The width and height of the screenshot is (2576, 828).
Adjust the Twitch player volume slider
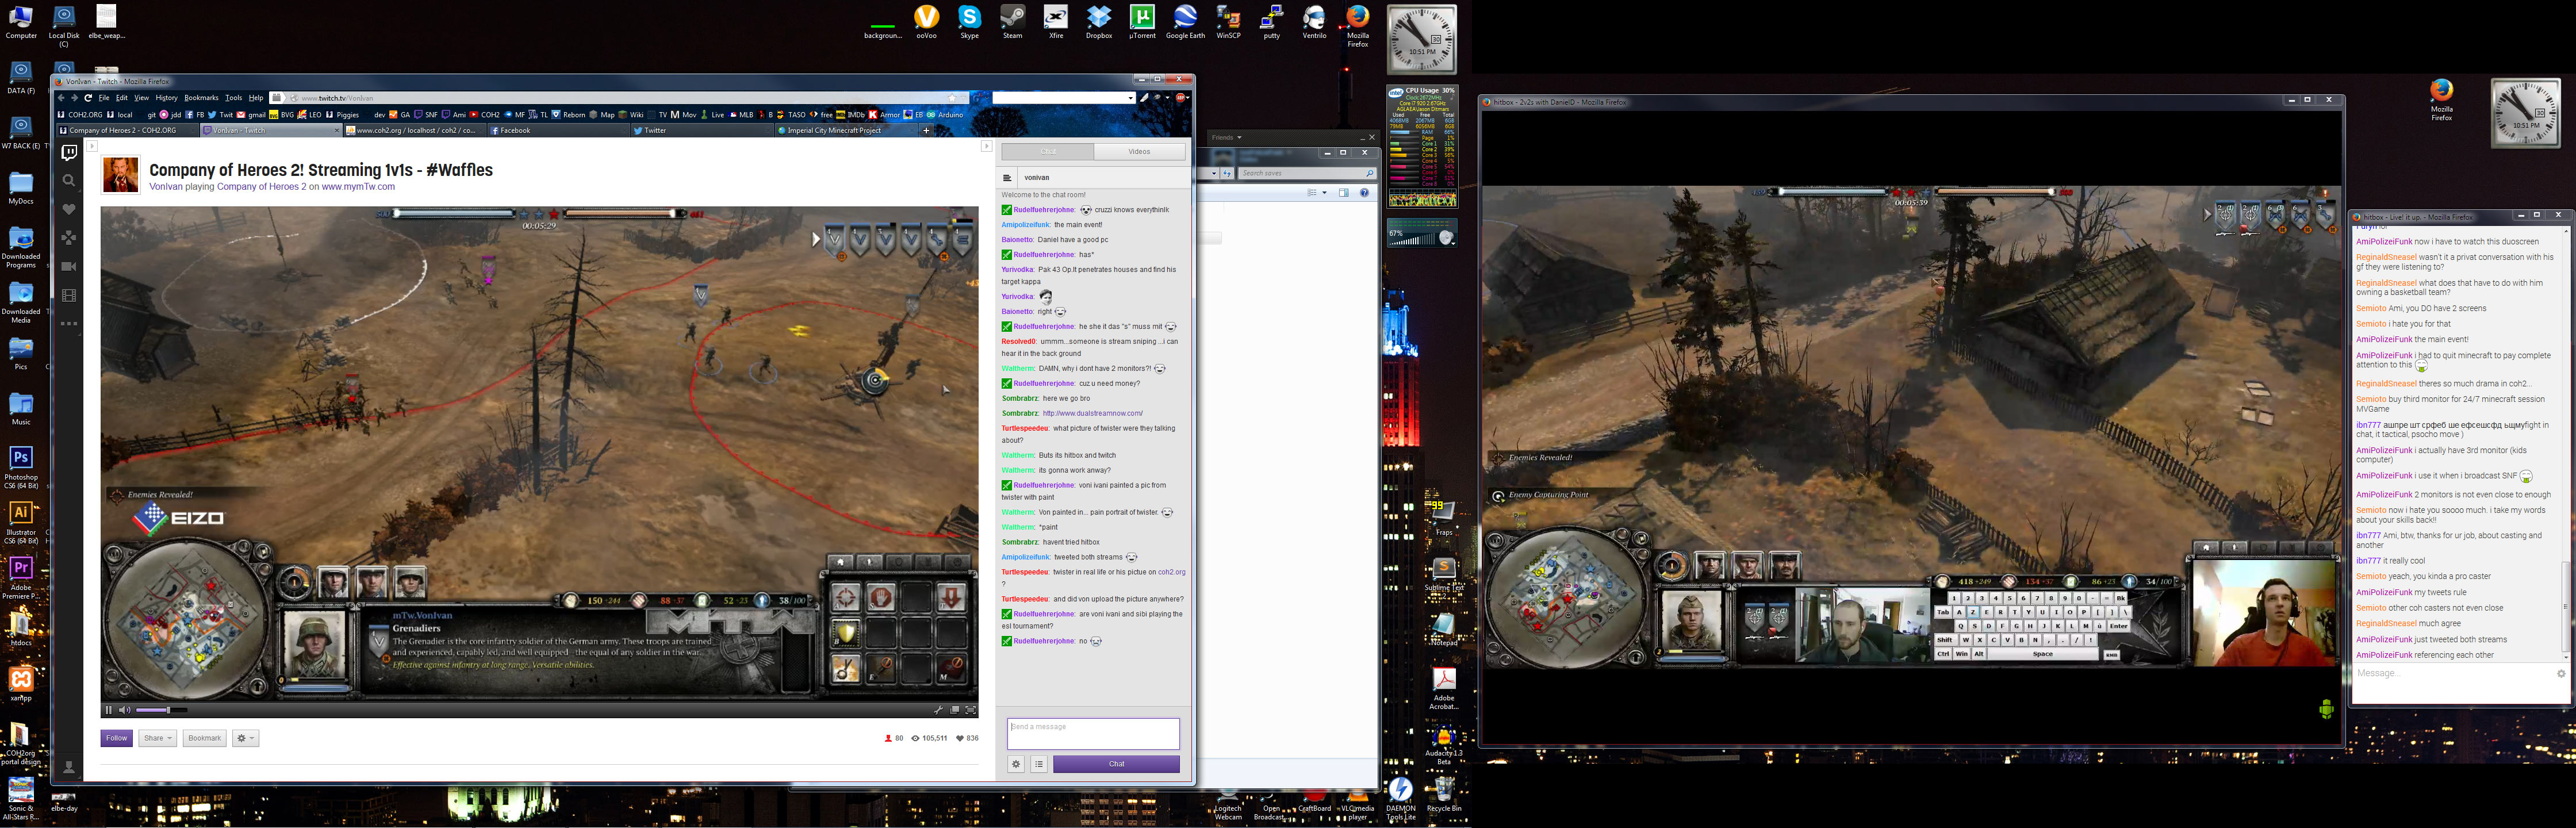161,710
